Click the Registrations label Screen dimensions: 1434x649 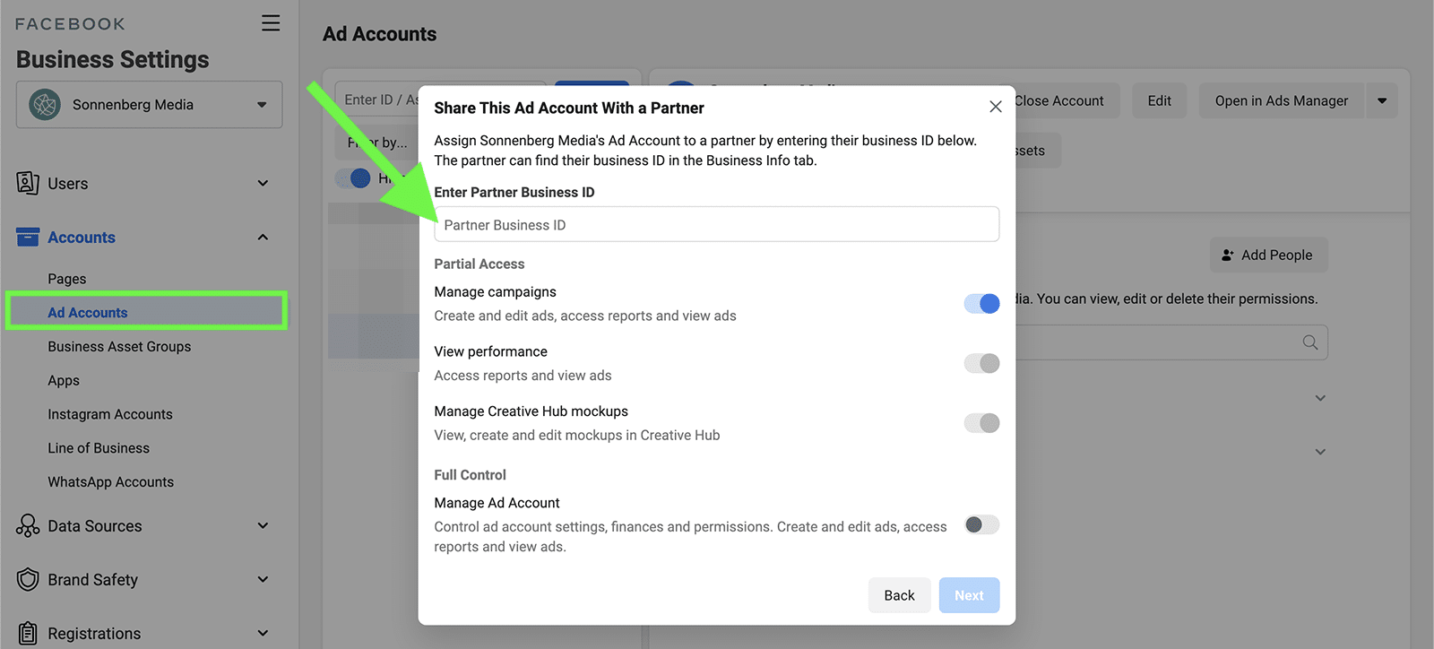pyautogui.click(x=94, y=634)
